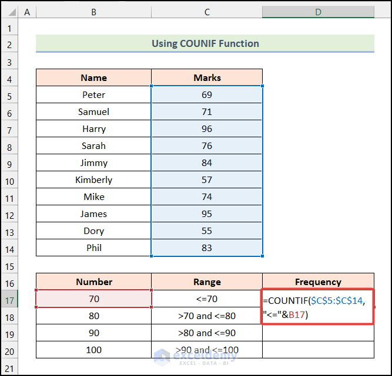Image resolution: width=392 pixels, height=376 pixels.
Task: Select the Number cell containing 100
Action: [93, 350]
